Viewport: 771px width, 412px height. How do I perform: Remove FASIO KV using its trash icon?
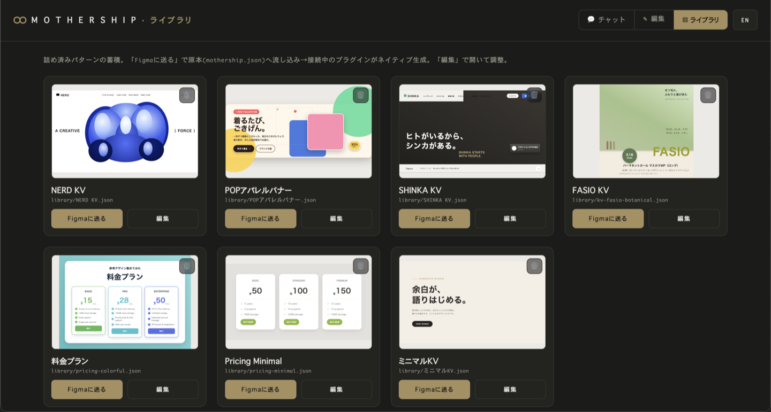pos(708,95)
